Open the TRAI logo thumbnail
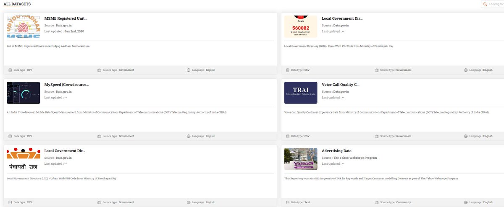Screen dimensions: 504x207 tap(301, 93)
